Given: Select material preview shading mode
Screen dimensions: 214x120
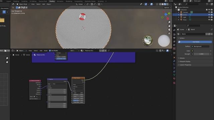Looking at the screenshot, I should point(165,4).
